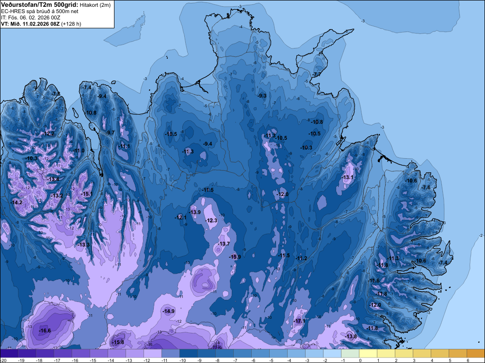The height and width of the screenshot is (363, 485).
Task: Click the -9.3 temperature value
Action: (262, 96)
